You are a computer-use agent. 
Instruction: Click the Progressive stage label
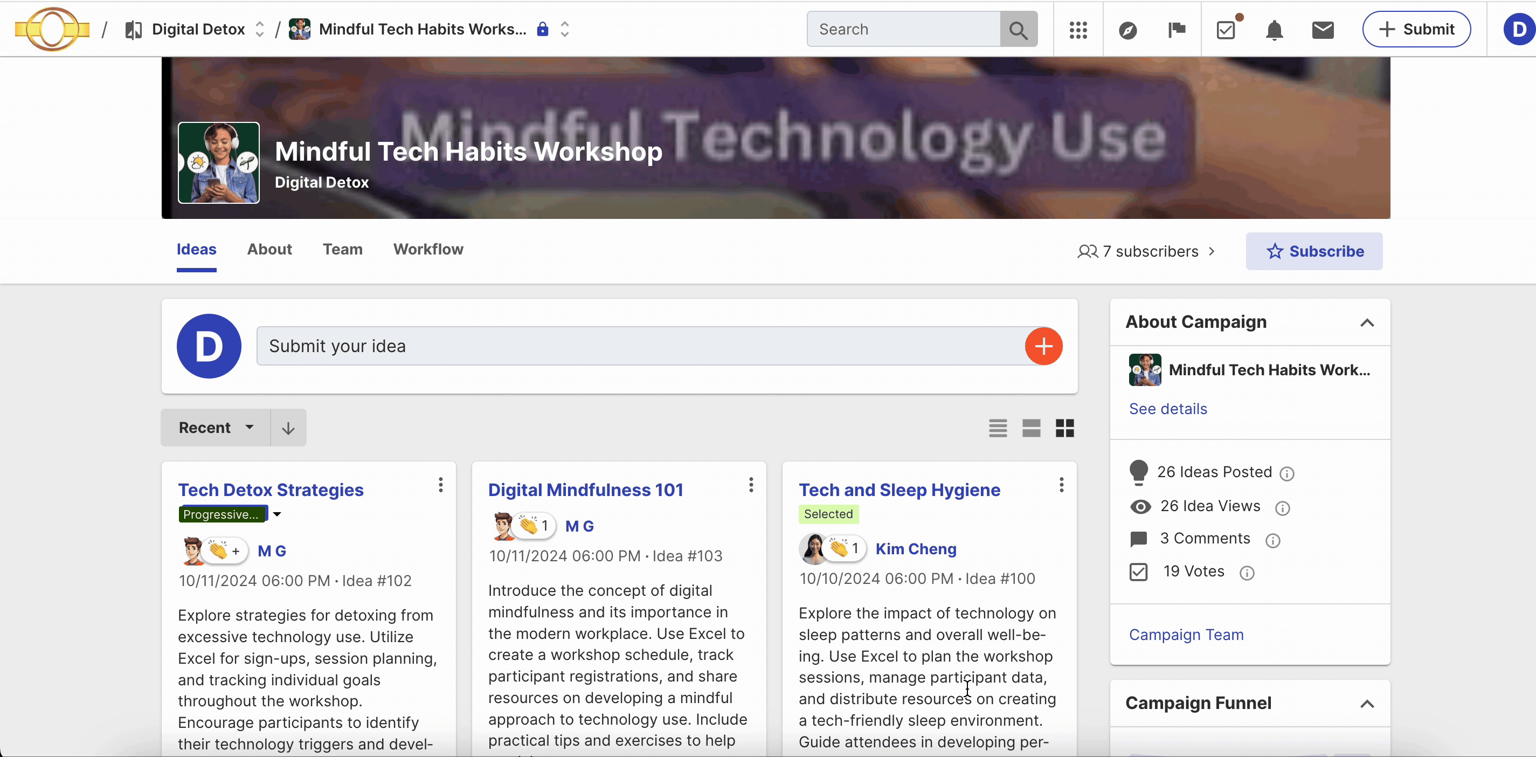(x=224, y=514)
